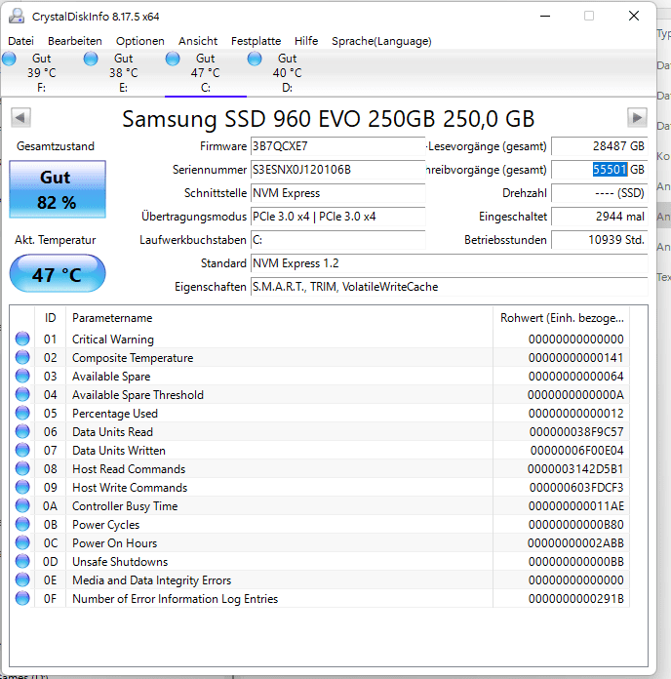Image resolution: width=671 pixels, height=679 pixels.
Task: Click the Schnittstelle field NVM Express
Action: [337, 193]
